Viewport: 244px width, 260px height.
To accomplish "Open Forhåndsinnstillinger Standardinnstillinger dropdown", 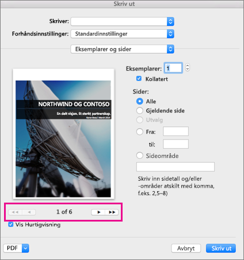I will [x=123, y=34].
